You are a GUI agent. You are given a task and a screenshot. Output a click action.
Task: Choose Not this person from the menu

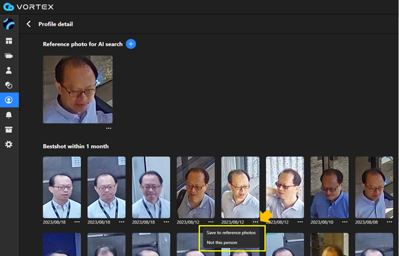[x=222, y=243]
